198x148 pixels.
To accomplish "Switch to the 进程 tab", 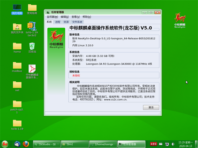I will pyautogui.click(x=58, y=22).
